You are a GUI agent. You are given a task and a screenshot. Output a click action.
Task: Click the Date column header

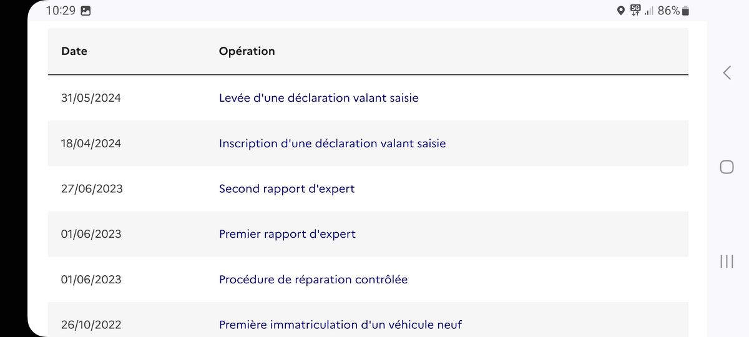point(74,51)
